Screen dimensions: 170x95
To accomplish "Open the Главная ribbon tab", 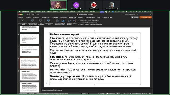I will (x=21, y=17).
